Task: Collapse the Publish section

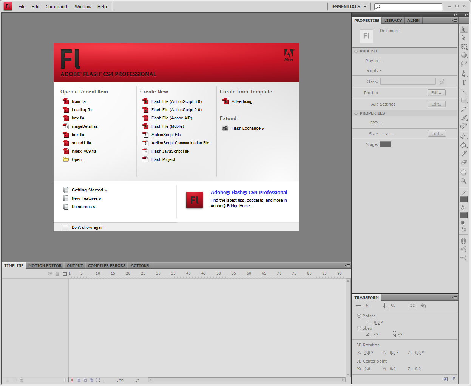Action: tap(356, 51)
